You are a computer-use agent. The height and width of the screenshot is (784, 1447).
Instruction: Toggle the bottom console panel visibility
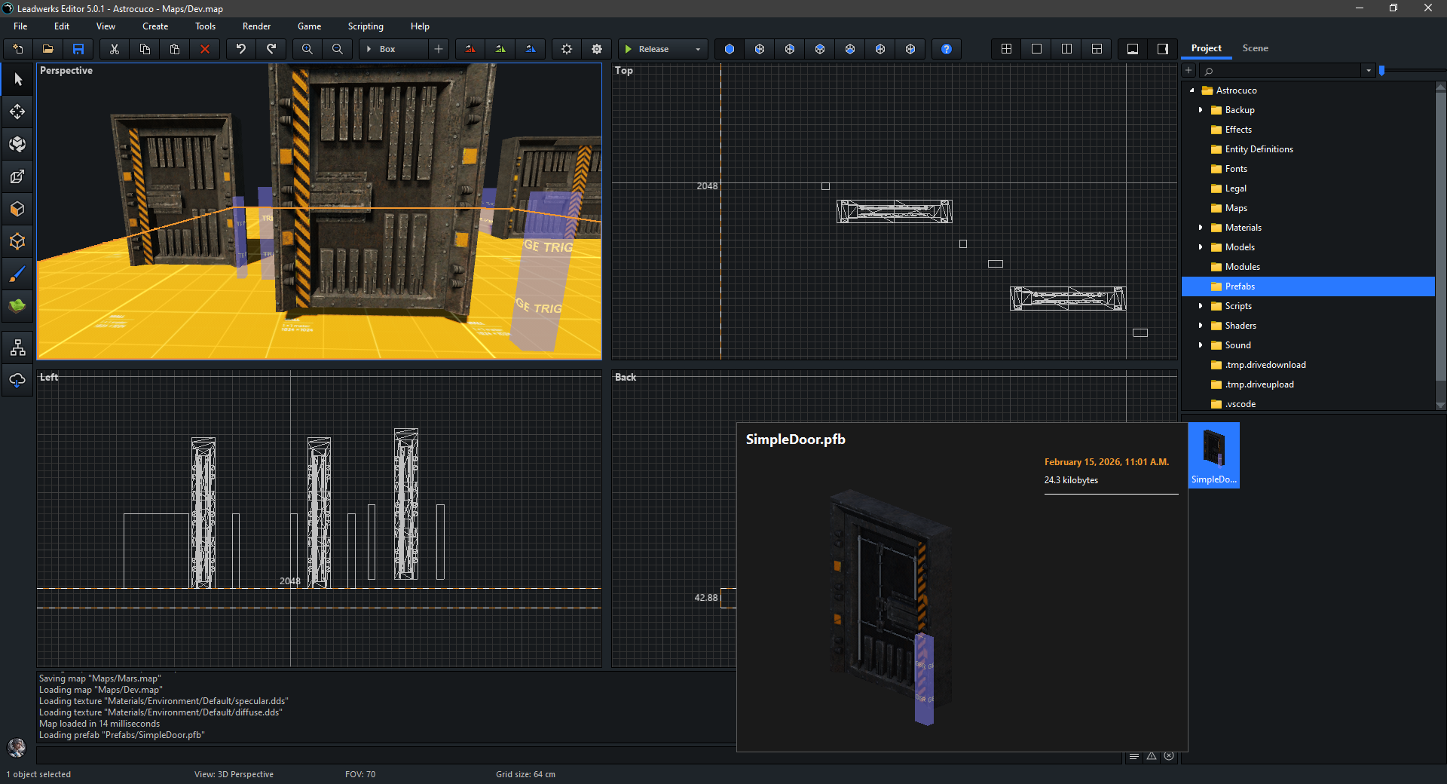pos(1133,49)
